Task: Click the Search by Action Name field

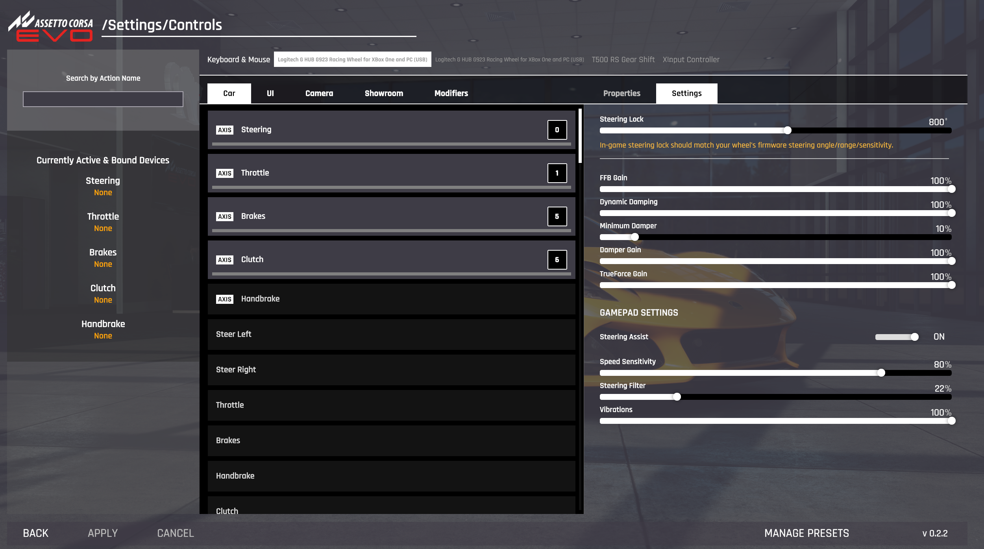Action: tap(103, 99)
